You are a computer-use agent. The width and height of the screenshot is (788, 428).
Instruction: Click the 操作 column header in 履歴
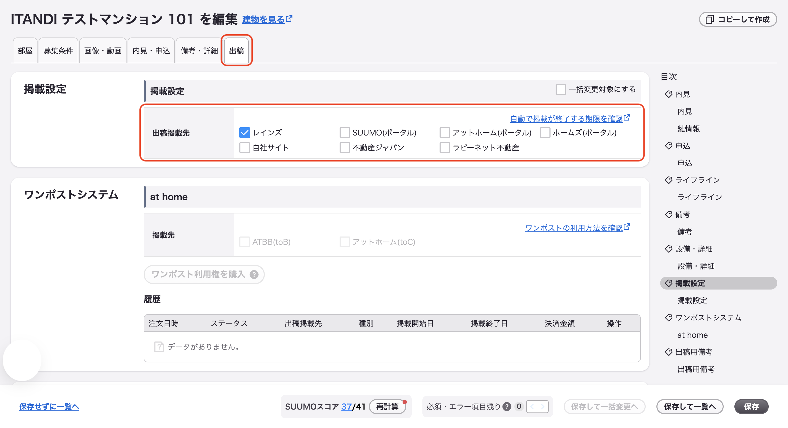(614, 324)
